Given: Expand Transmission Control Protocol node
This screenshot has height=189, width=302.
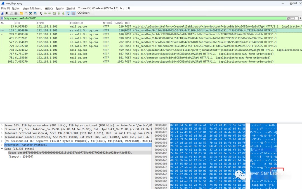Looking at the screenshot, I should (x=2, y=137).
